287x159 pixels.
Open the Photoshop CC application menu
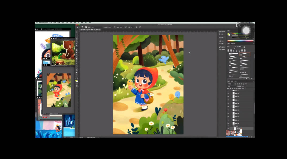[43, 23]
